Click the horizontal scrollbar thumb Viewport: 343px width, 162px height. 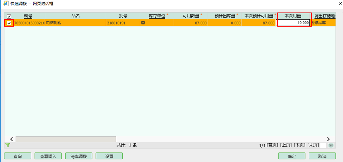click(66, 139)
